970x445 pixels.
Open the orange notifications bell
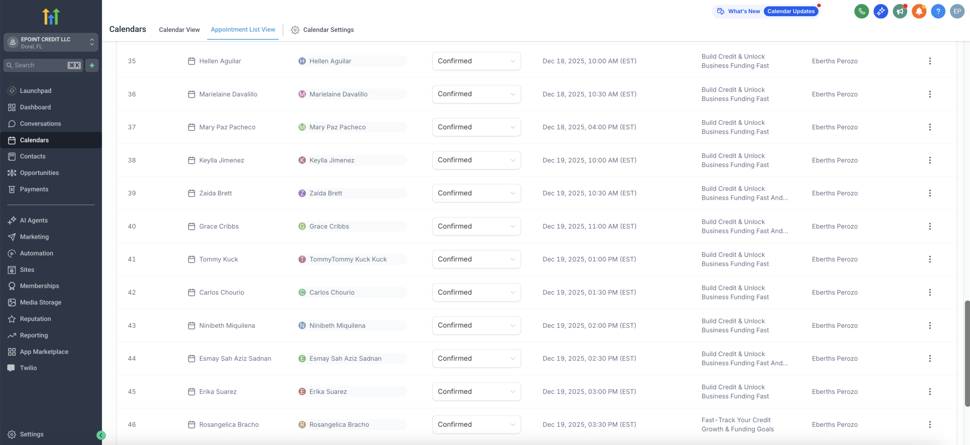click(x=919, y=11)
